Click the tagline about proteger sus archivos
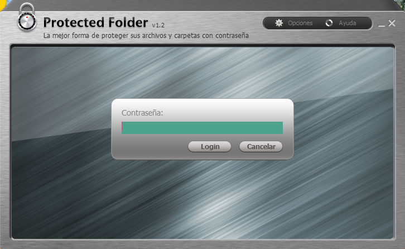Viewport: 405px width, 249px height. tap(146, 35)
